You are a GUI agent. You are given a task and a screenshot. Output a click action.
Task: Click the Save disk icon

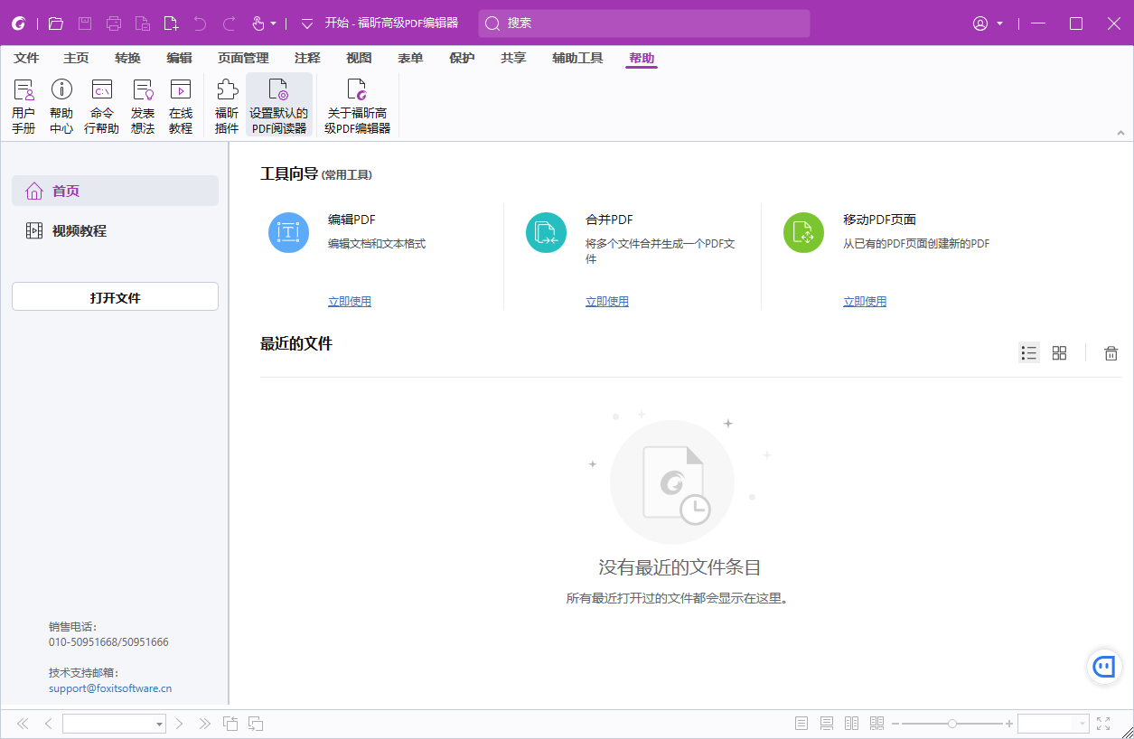click(85, 23)
